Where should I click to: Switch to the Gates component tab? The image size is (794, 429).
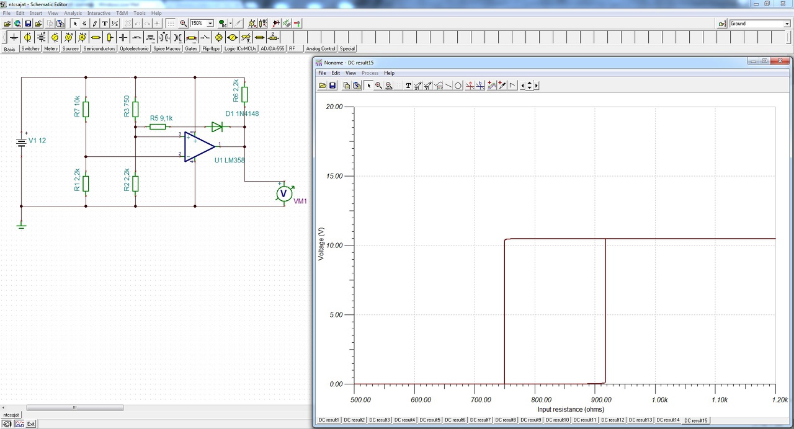191,48
